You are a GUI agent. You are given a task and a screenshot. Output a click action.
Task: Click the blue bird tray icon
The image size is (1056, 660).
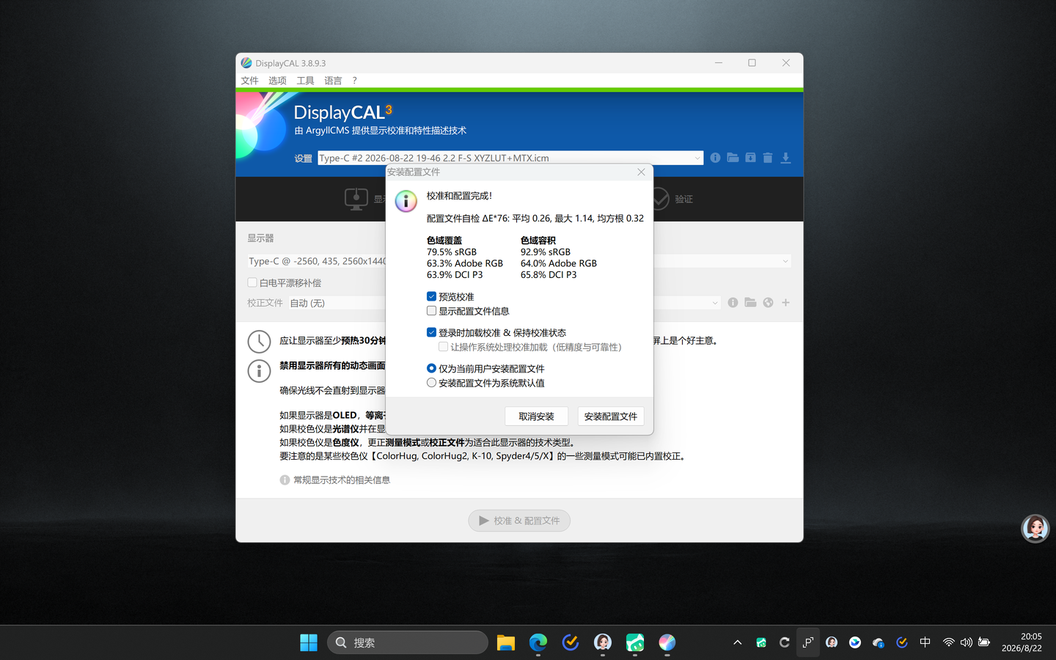[855, 642]
